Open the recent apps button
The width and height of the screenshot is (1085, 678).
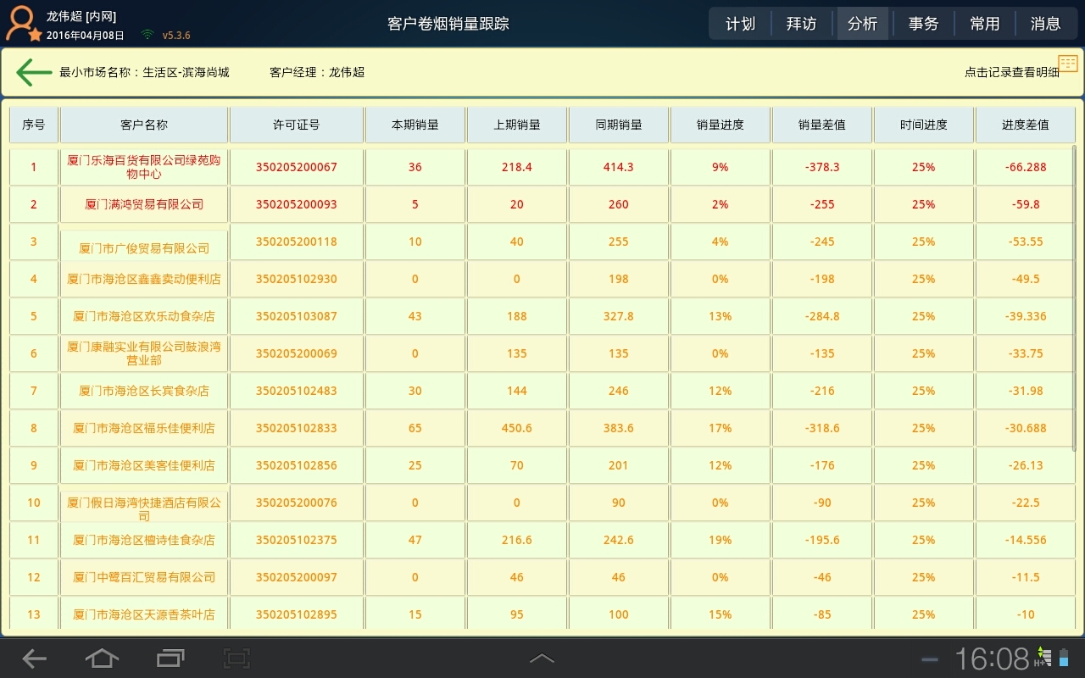[170, 658]
